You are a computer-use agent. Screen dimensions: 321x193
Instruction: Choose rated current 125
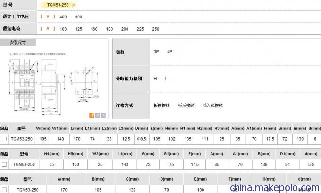(x=79, y=29)
